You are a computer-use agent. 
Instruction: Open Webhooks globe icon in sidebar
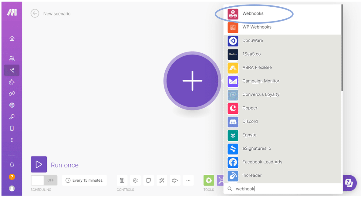12,105
